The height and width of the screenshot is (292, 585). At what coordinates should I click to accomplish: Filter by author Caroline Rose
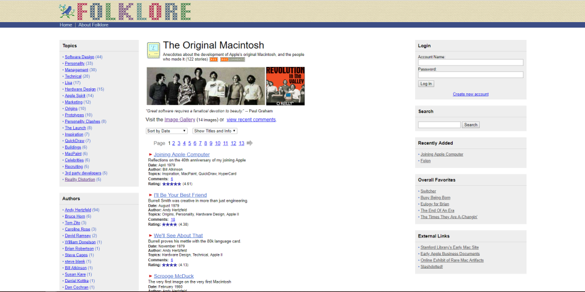pos(78,229)
